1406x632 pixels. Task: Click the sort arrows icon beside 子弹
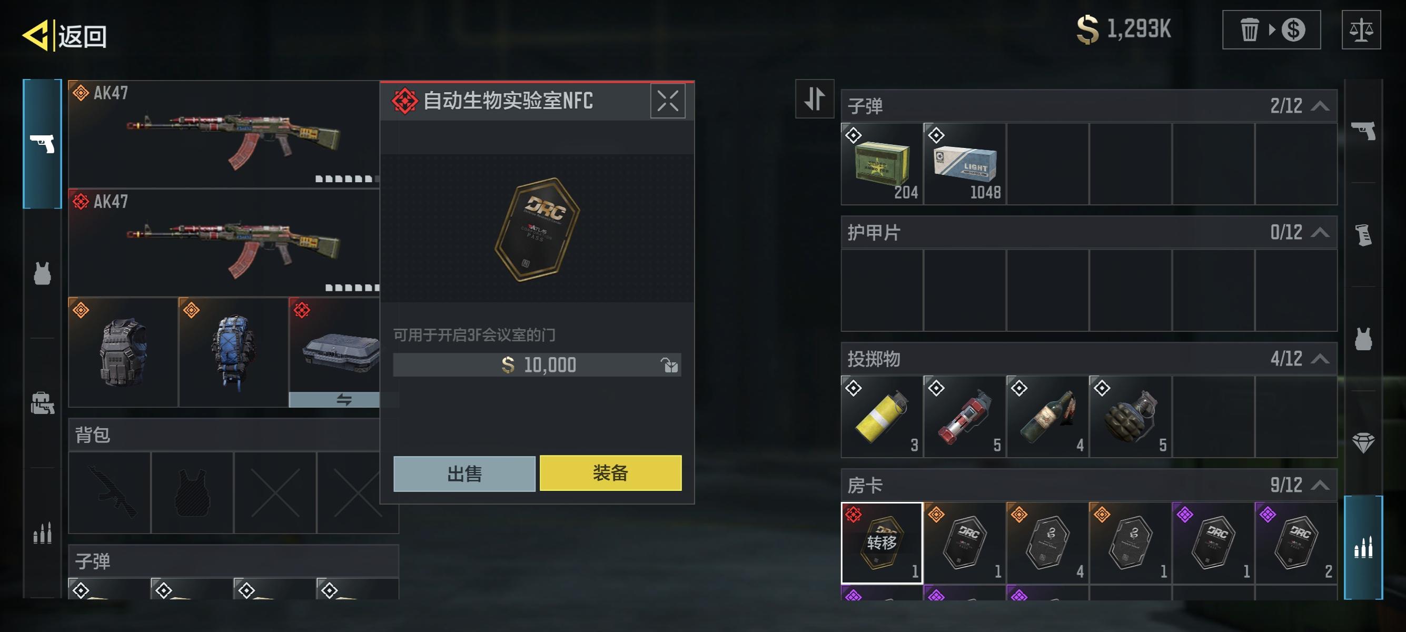814,99
